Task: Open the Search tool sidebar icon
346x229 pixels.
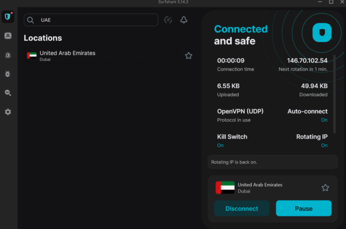Action: 8,93
